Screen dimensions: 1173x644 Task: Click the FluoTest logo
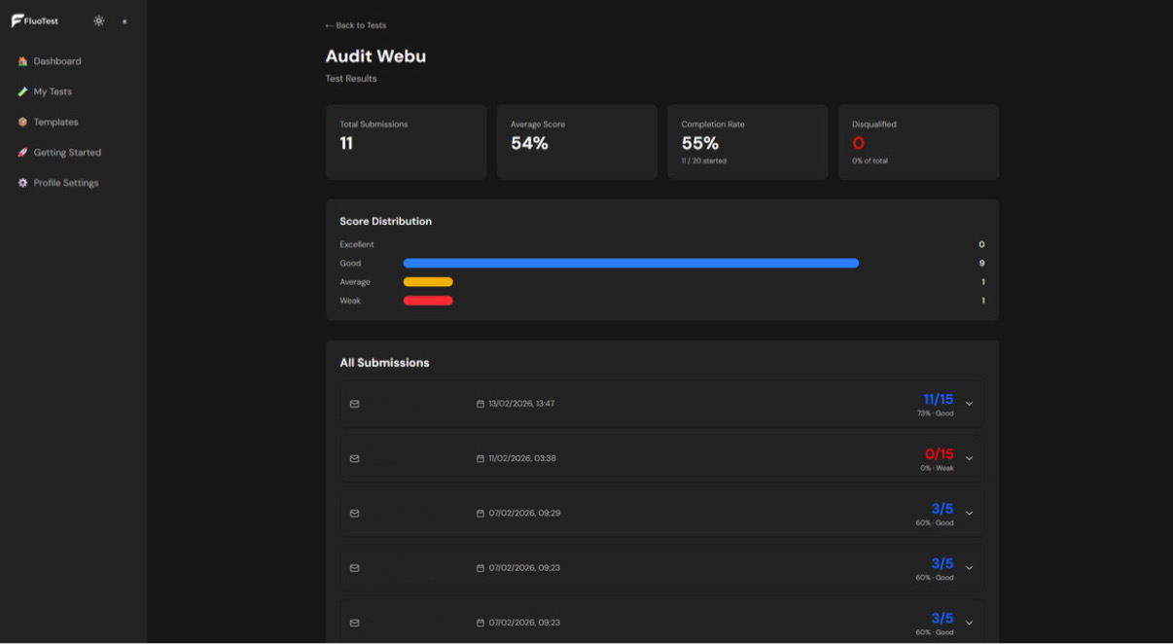[x=35, y=19]
